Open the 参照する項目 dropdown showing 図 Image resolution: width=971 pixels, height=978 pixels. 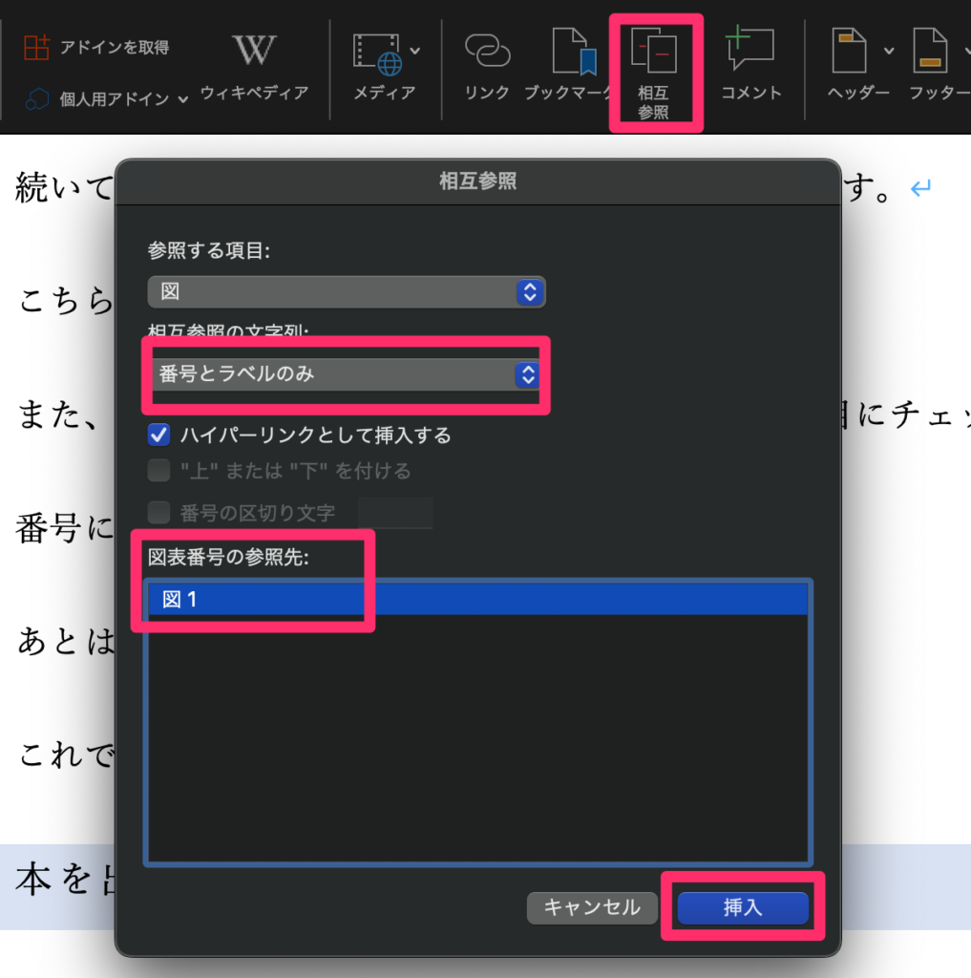(347, 292)
